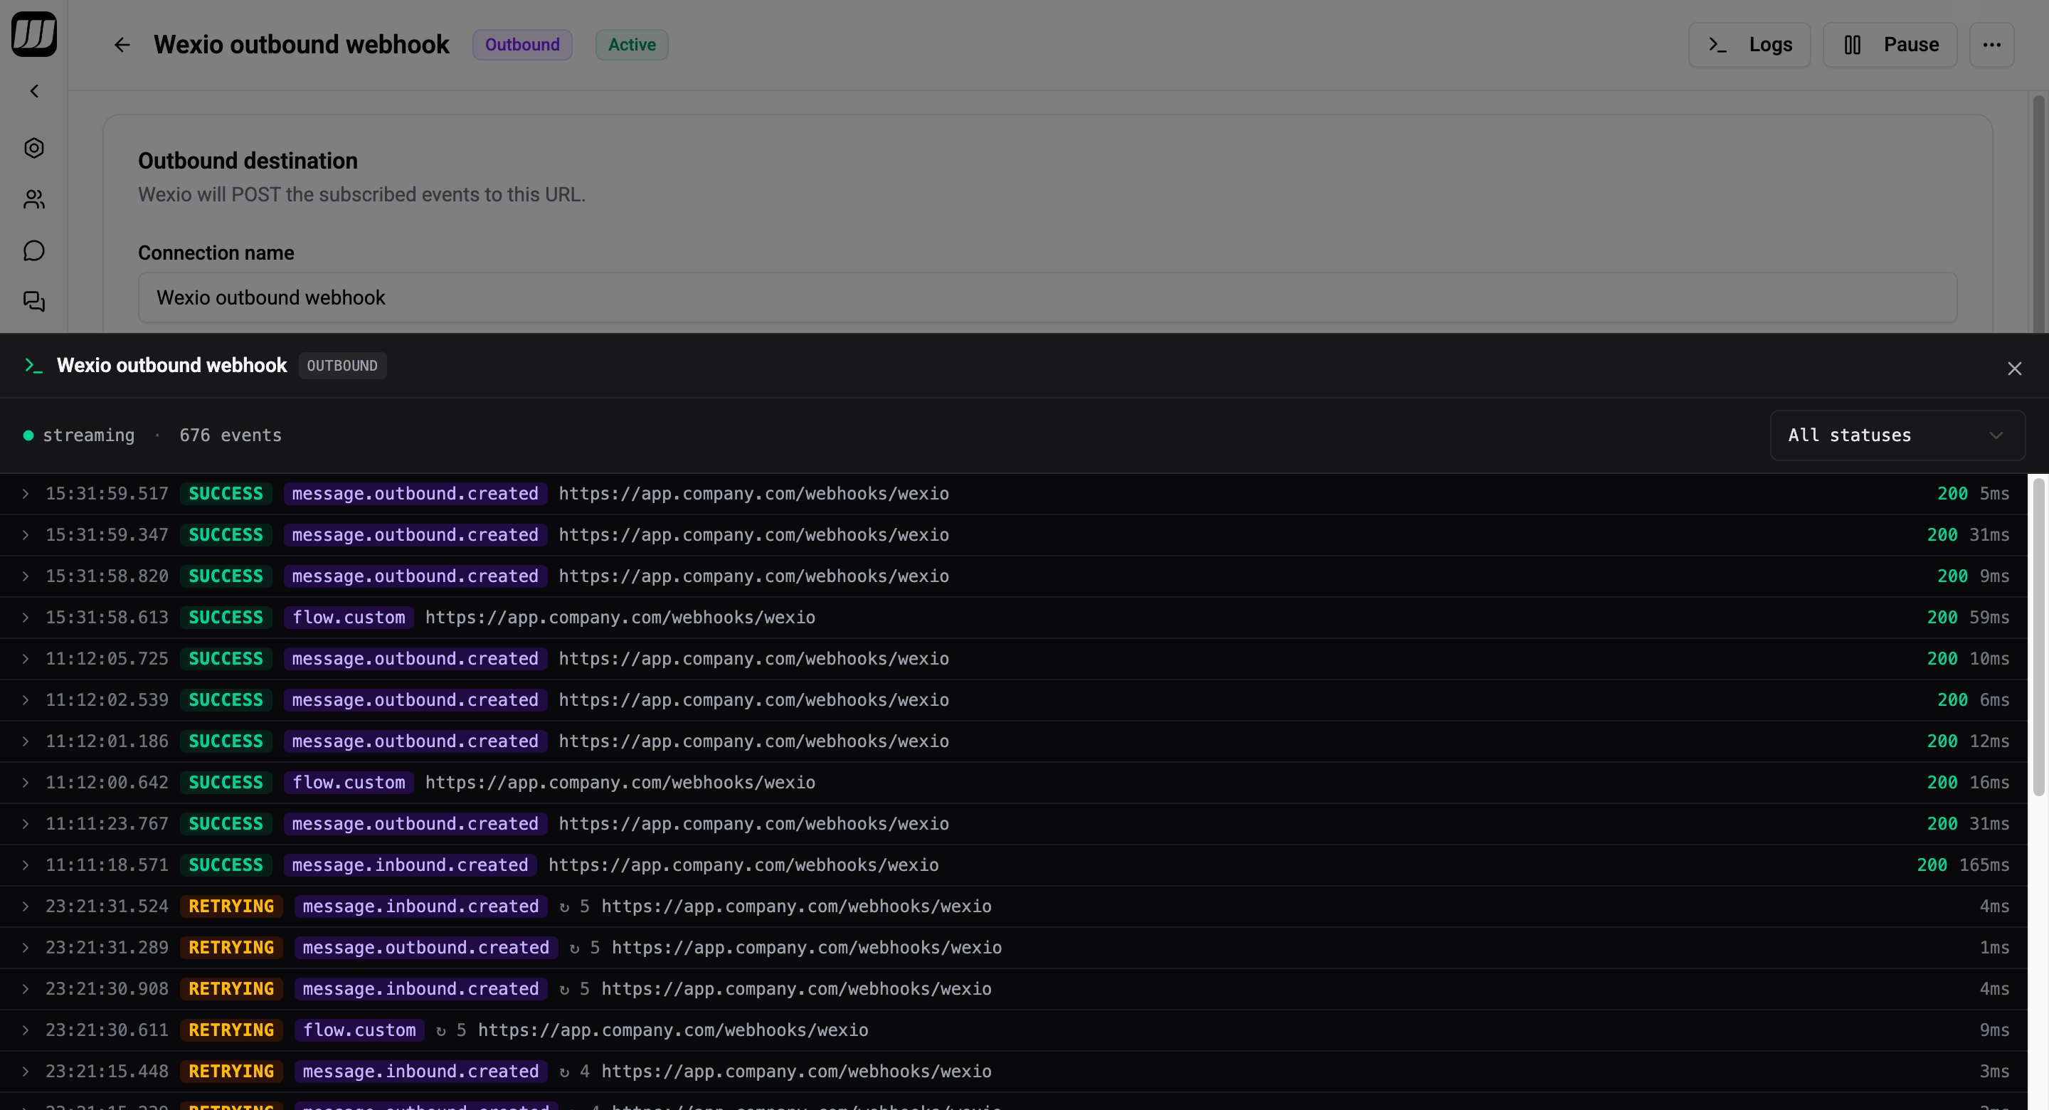Click the Logs button in the header
This screenshot has height=1110, width=2049.
pos(1749,45)
